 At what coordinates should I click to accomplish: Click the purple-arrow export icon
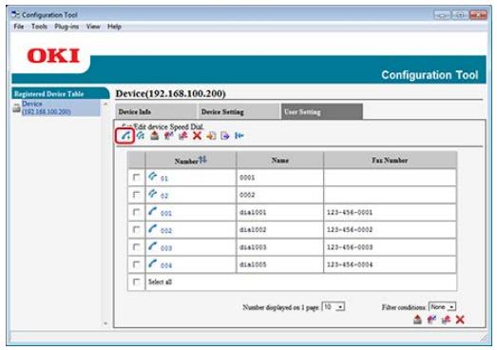tap(225, 136)
